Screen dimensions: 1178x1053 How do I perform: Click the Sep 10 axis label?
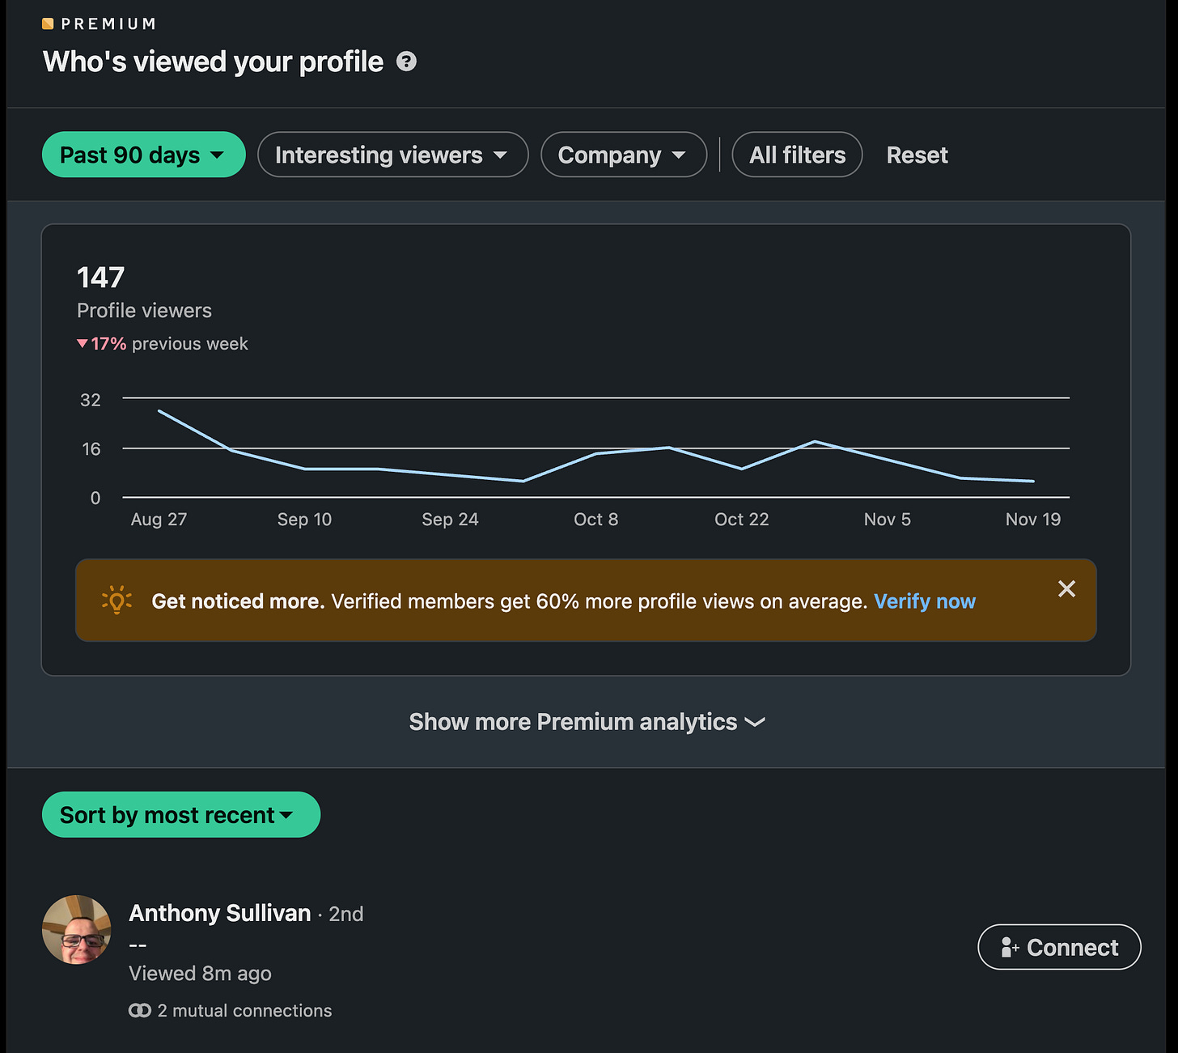[x=304, y=520]
